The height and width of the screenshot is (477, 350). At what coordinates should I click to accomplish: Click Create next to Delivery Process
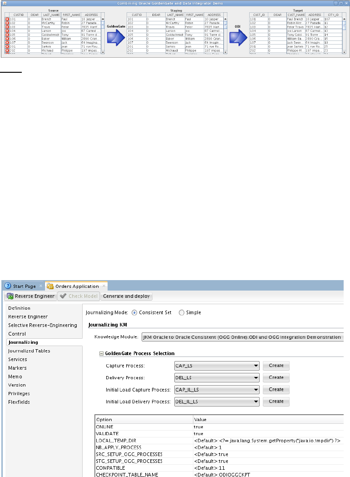pyautogui.click(x=276, y=377)
